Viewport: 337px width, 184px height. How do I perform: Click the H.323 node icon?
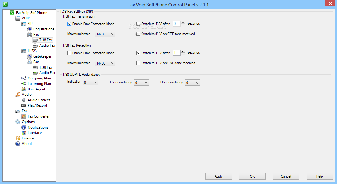point(24,51)
